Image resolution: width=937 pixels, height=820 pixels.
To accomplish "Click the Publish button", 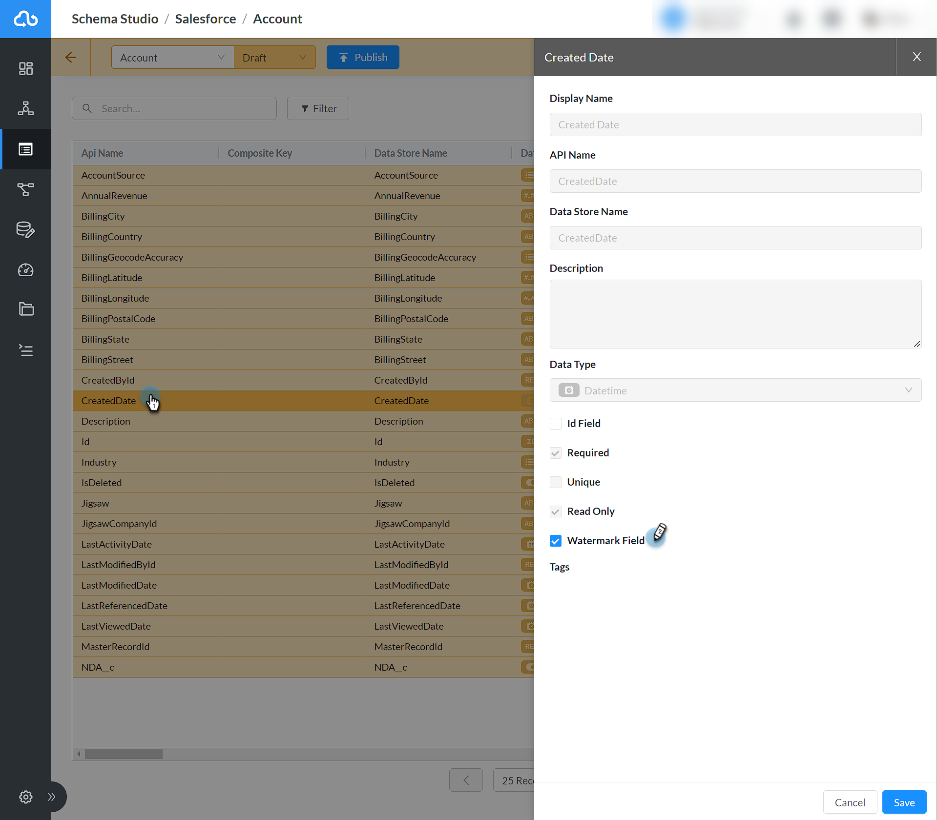I will pyautogui.click(x=363, y=58).
